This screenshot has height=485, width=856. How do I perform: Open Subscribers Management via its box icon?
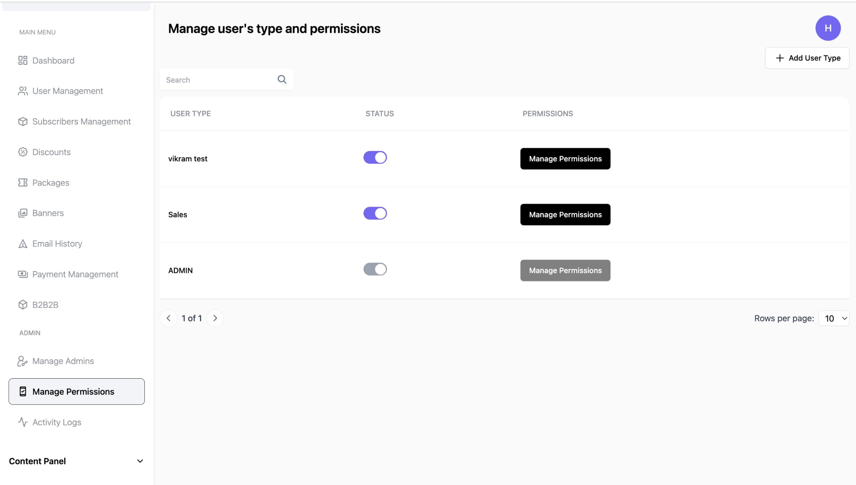click(x=22, y=121)
